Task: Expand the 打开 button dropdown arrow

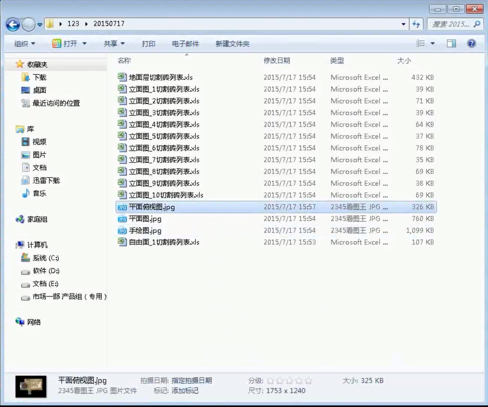Action: pos(84,44)
